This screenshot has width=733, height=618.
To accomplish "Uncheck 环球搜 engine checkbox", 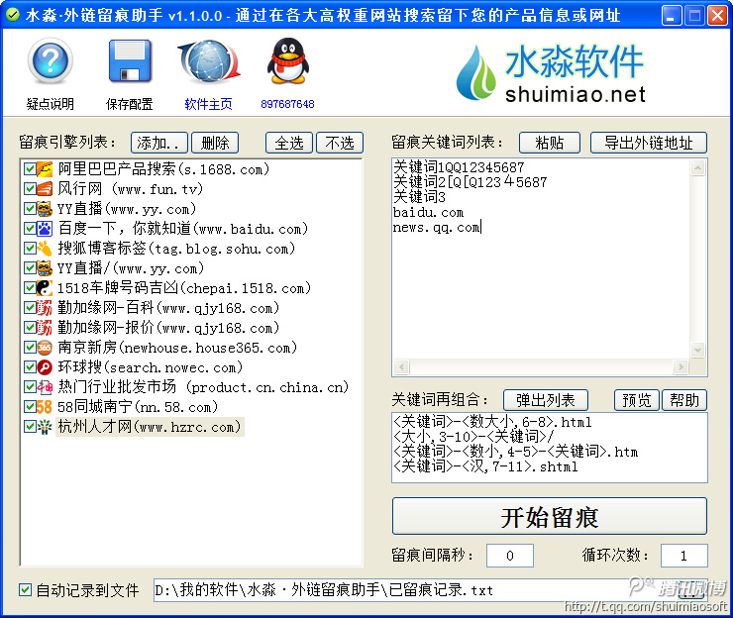I will (x=30, y=367).
